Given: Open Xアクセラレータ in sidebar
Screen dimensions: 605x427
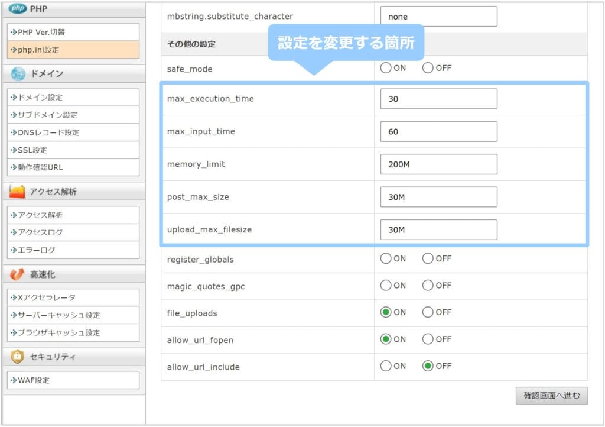Looking at the screenshot, I should 73,297.
